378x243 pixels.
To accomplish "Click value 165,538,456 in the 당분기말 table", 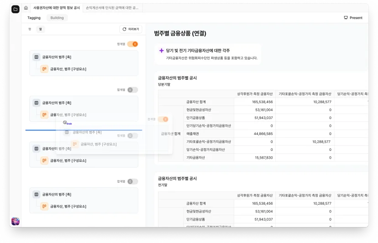I will 262,102.
